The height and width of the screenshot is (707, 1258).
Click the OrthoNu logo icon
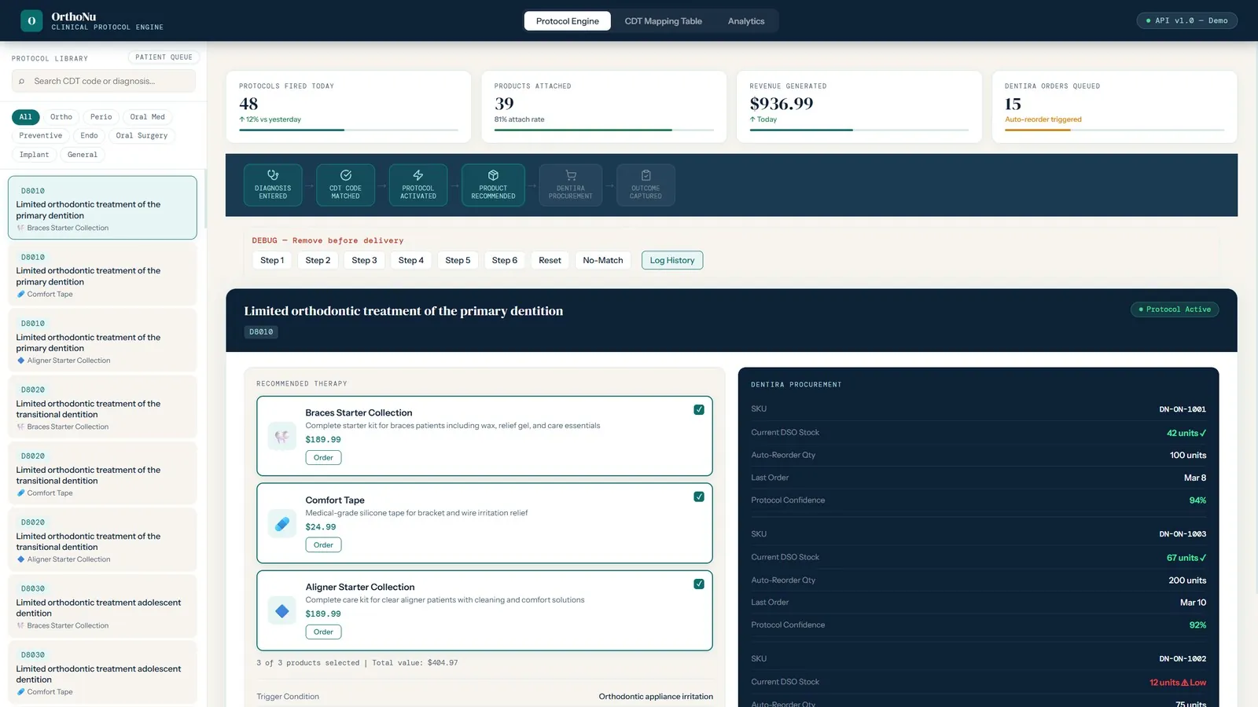pyautogui.click(x=31, y=20)
